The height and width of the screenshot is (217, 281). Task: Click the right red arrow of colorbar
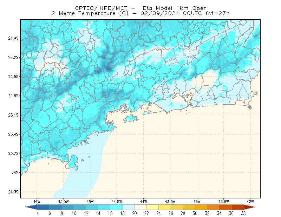pyautogui.click(x=249, y=207)
